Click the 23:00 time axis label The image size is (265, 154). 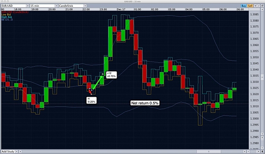coord(103,9)
